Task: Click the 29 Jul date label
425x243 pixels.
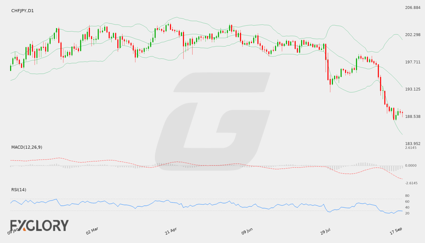Action: pyautogui.click(x=325, y=231)
